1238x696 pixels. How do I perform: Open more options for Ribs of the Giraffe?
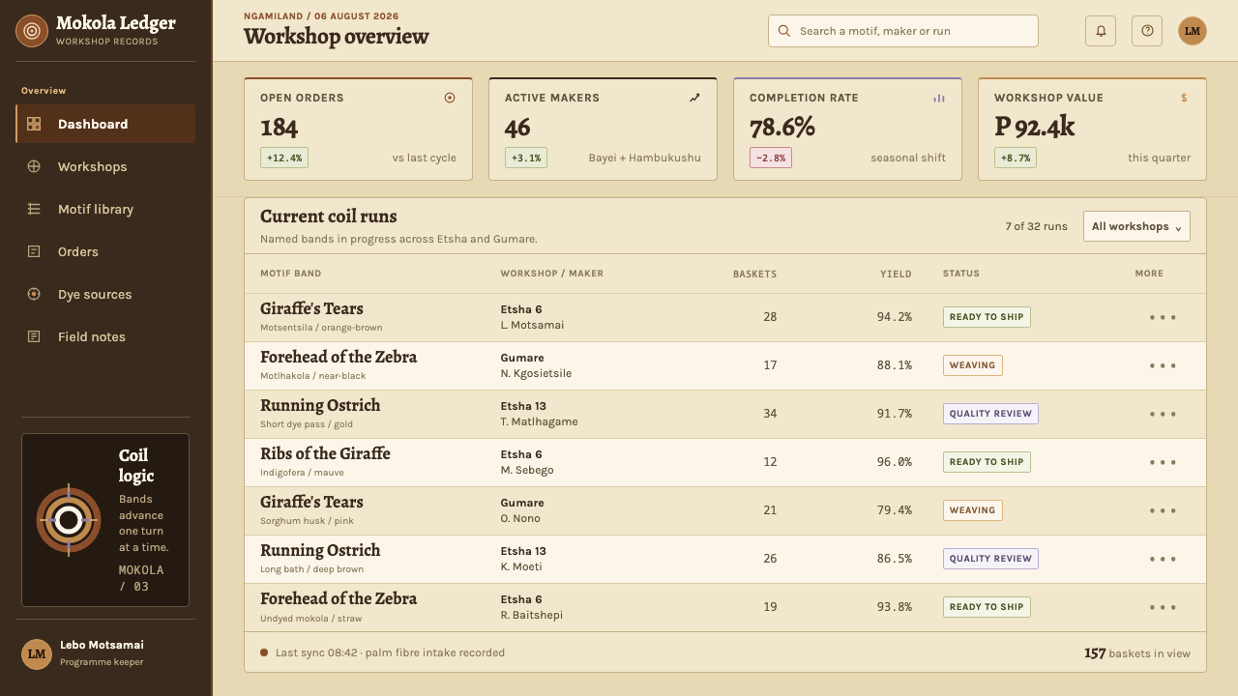pos(1163,462)
